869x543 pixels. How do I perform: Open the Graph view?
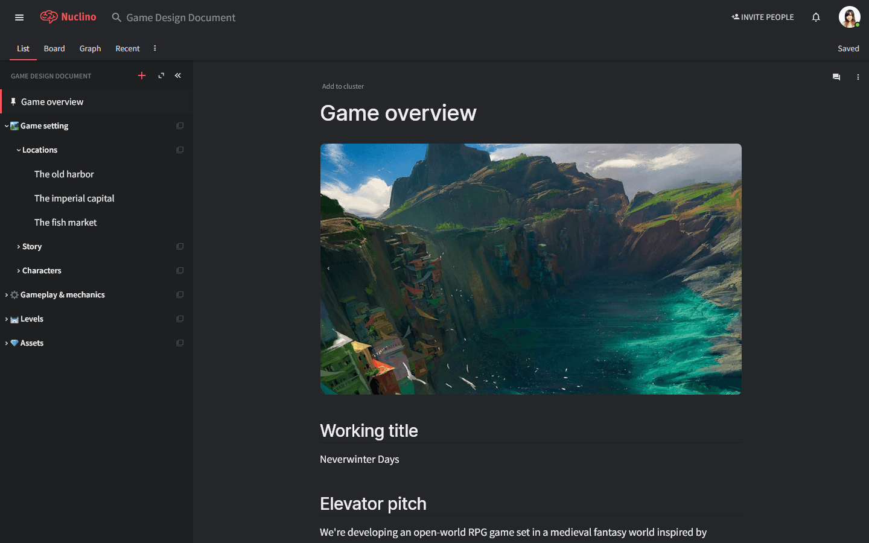pyautogui.click(x=90, y=48)
